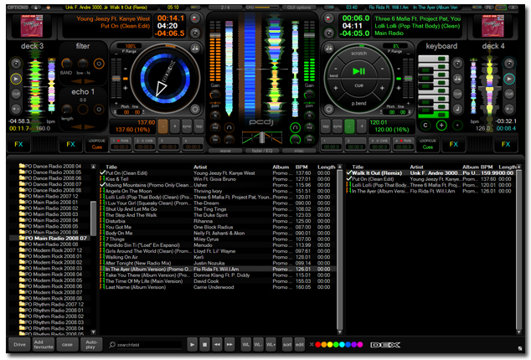Click the lock icon next to OPTIONS
The width and height of the screenshot is (531, 360).
(35, 7)
